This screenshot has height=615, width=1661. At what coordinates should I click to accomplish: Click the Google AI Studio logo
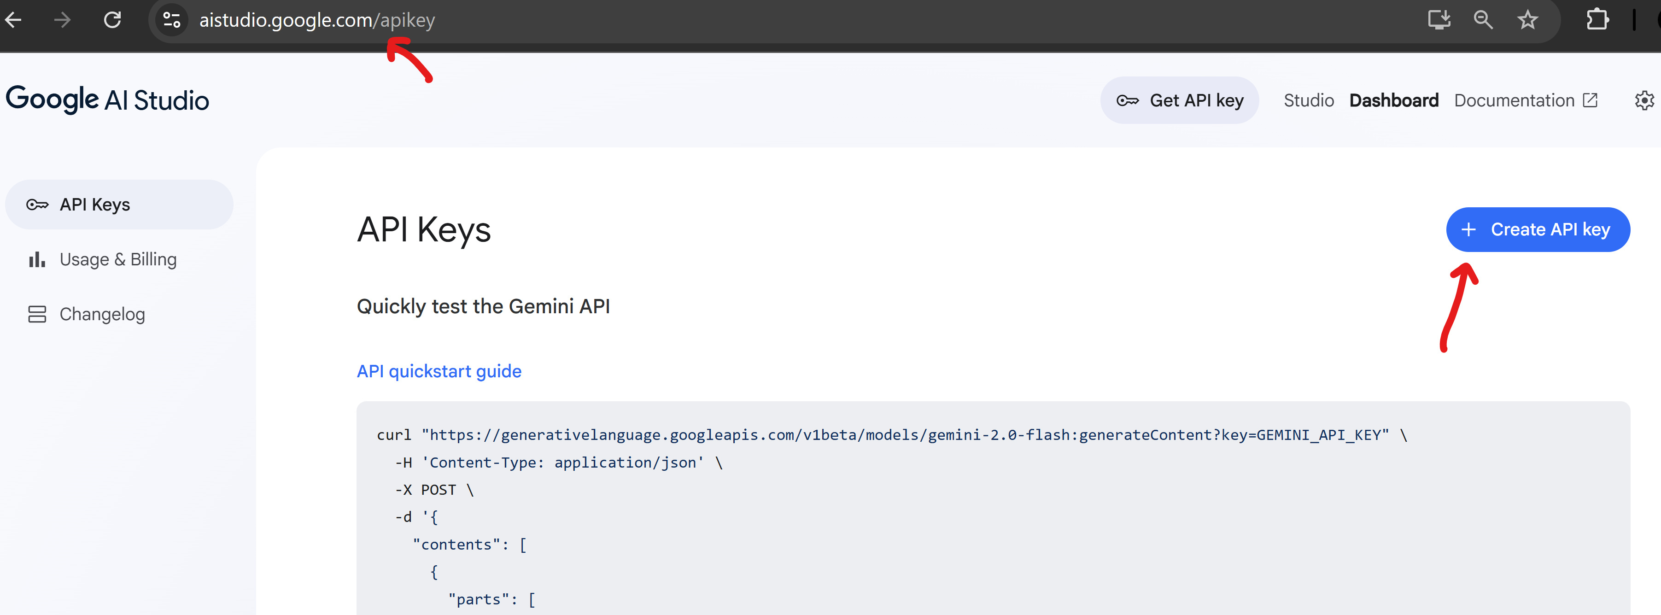(107, 100)
